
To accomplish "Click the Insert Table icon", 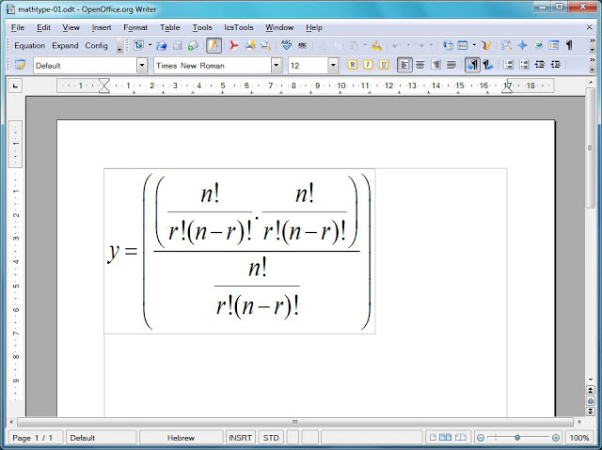I will coord(463,46).
